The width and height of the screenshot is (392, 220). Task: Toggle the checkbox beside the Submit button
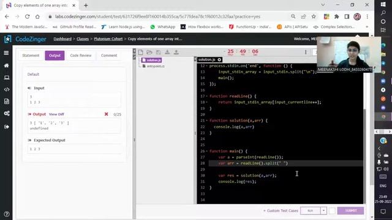(x=332, y=211)
